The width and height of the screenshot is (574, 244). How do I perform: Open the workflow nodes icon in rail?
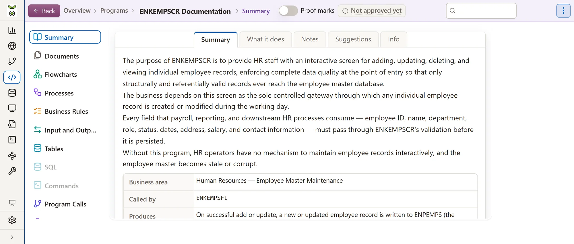12,155
